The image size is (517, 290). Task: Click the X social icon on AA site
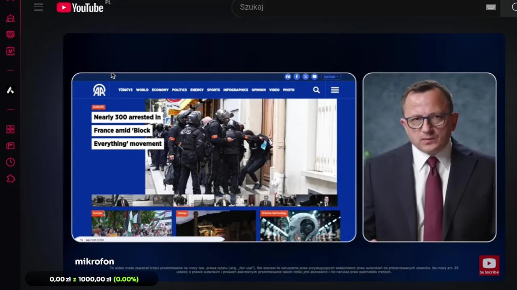pyautogui.click(x=305, y=77)
